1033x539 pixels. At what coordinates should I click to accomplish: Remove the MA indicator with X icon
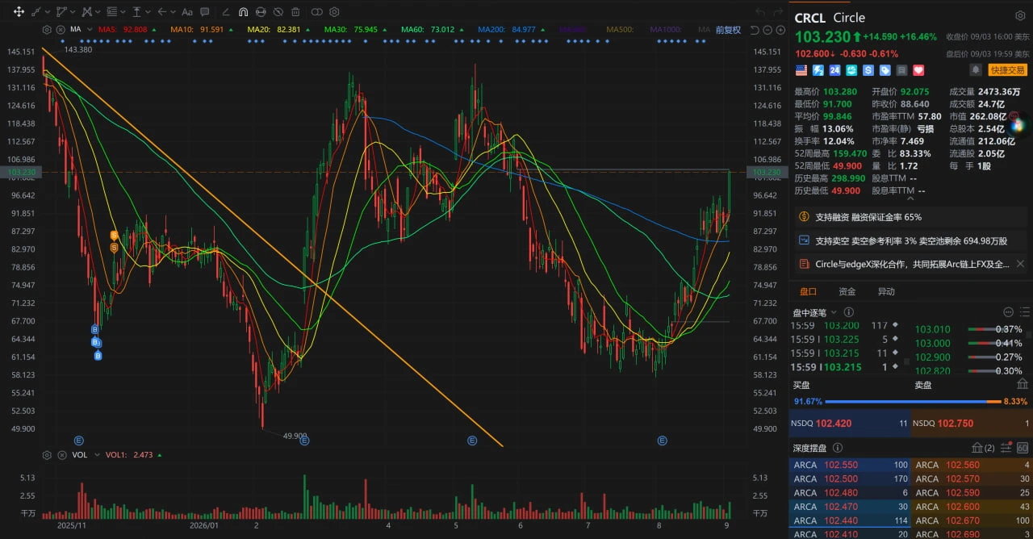click(x=61, y=30)
